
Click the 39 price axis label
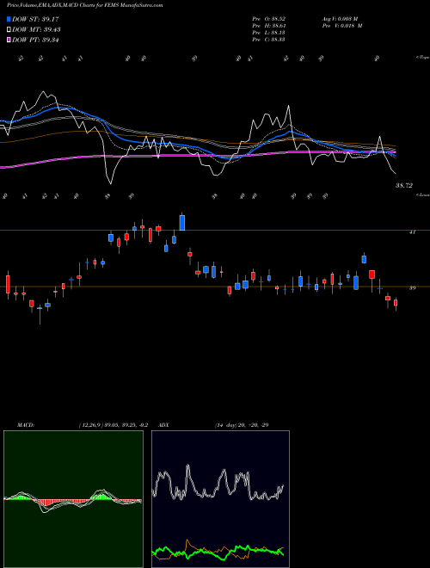point(412,288)
